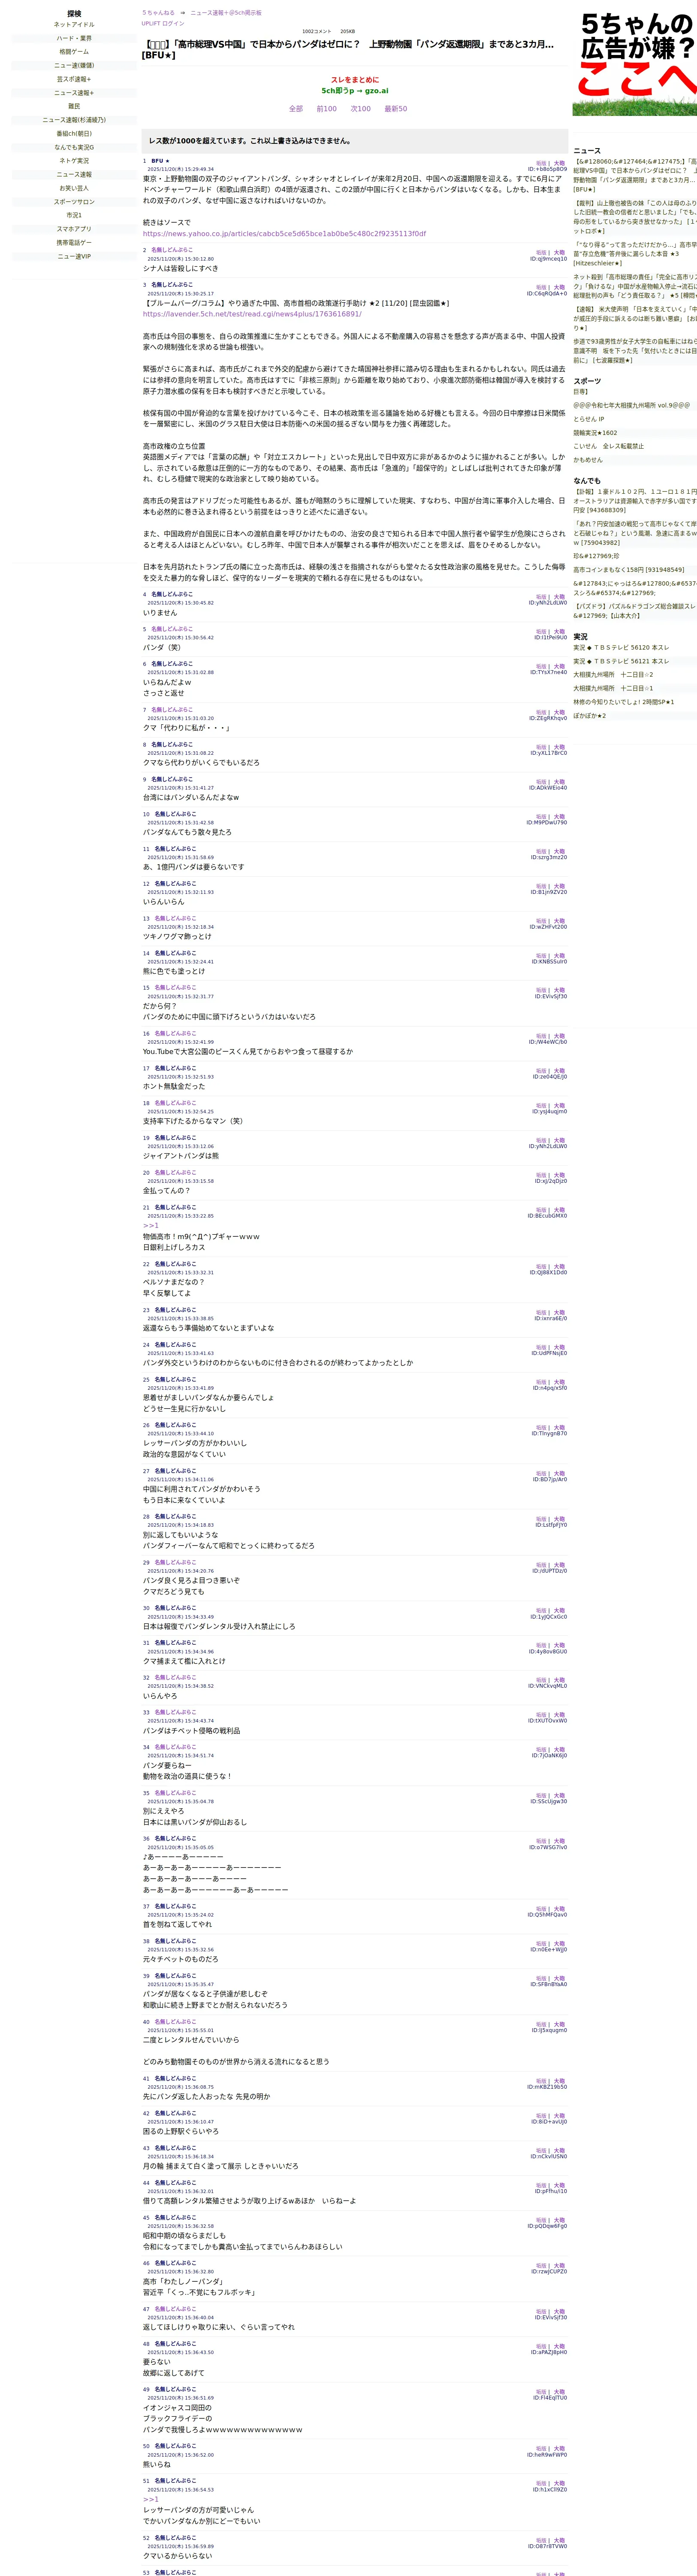Select スマホアプリ in the sidebar

[x=74, y=229]
